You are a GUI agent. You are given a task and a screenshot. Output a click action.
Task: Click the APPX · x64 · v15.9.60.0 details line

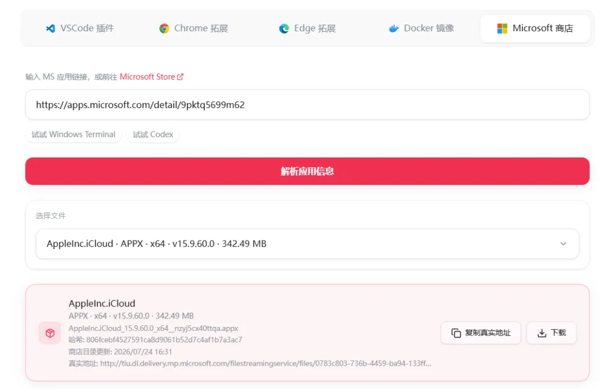point(131,316)
